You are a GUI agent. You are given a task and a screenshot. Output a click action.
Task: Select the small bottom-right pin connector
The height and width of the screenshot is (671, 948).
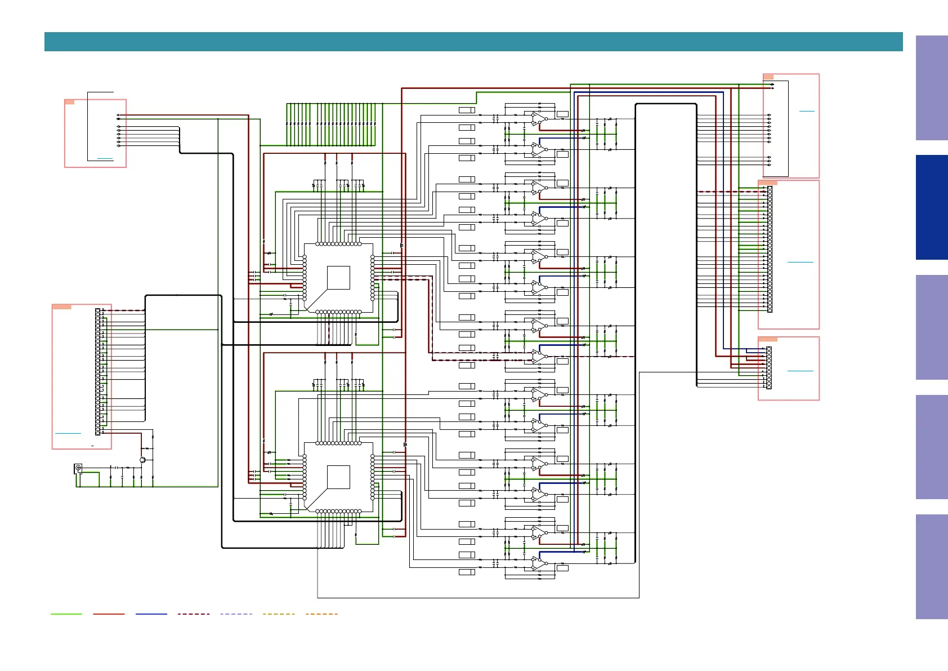[769, 368]
